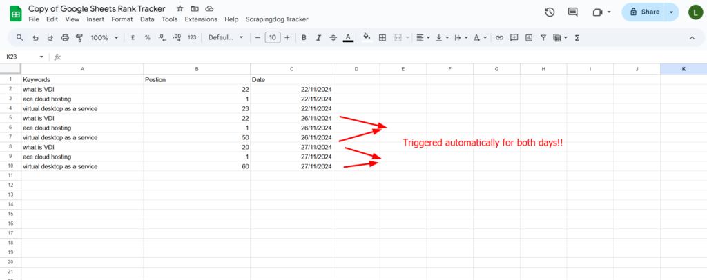
Task: Collapse the toolbar menus with chevron
Action: point(692,38)
